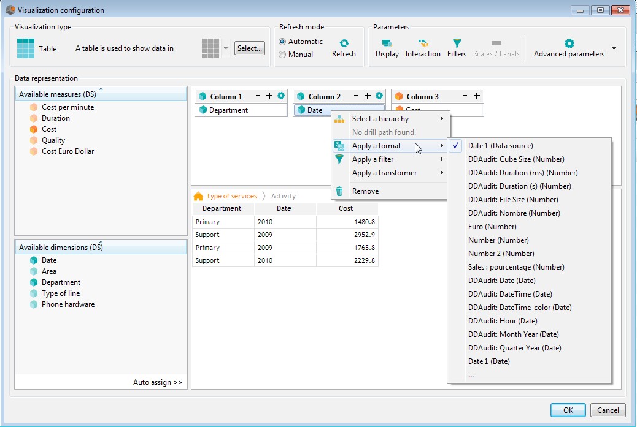637x427 pixels.
Task: Click type of services breadcrumb link
Action: click(x=232, y=196)
